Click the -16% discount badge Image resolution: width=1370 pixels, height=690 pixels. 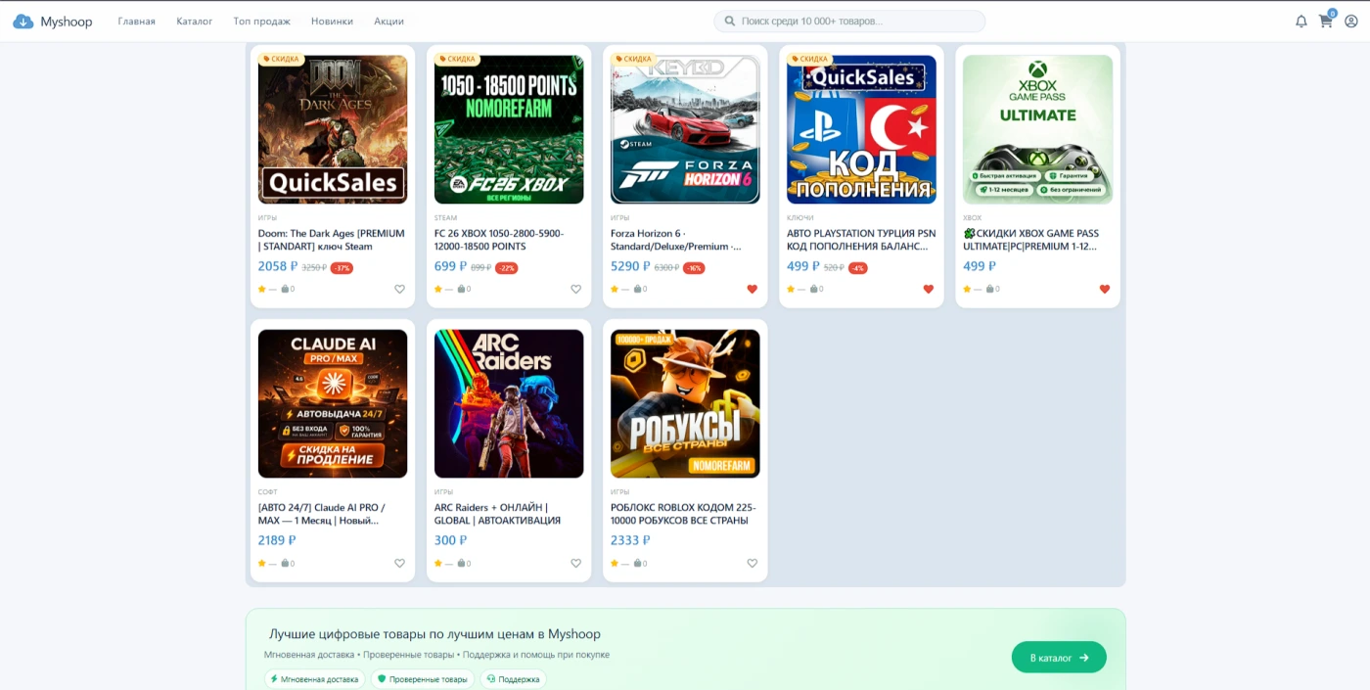point(694,267)
